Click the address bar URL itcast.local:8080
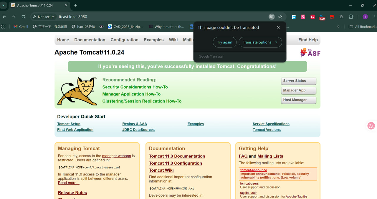377x199 pixels. tap(73, 17)
